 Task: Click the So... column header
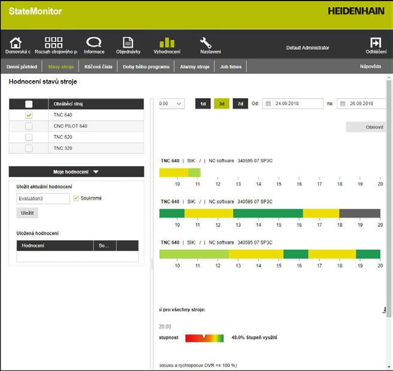(x=105, y=245)
